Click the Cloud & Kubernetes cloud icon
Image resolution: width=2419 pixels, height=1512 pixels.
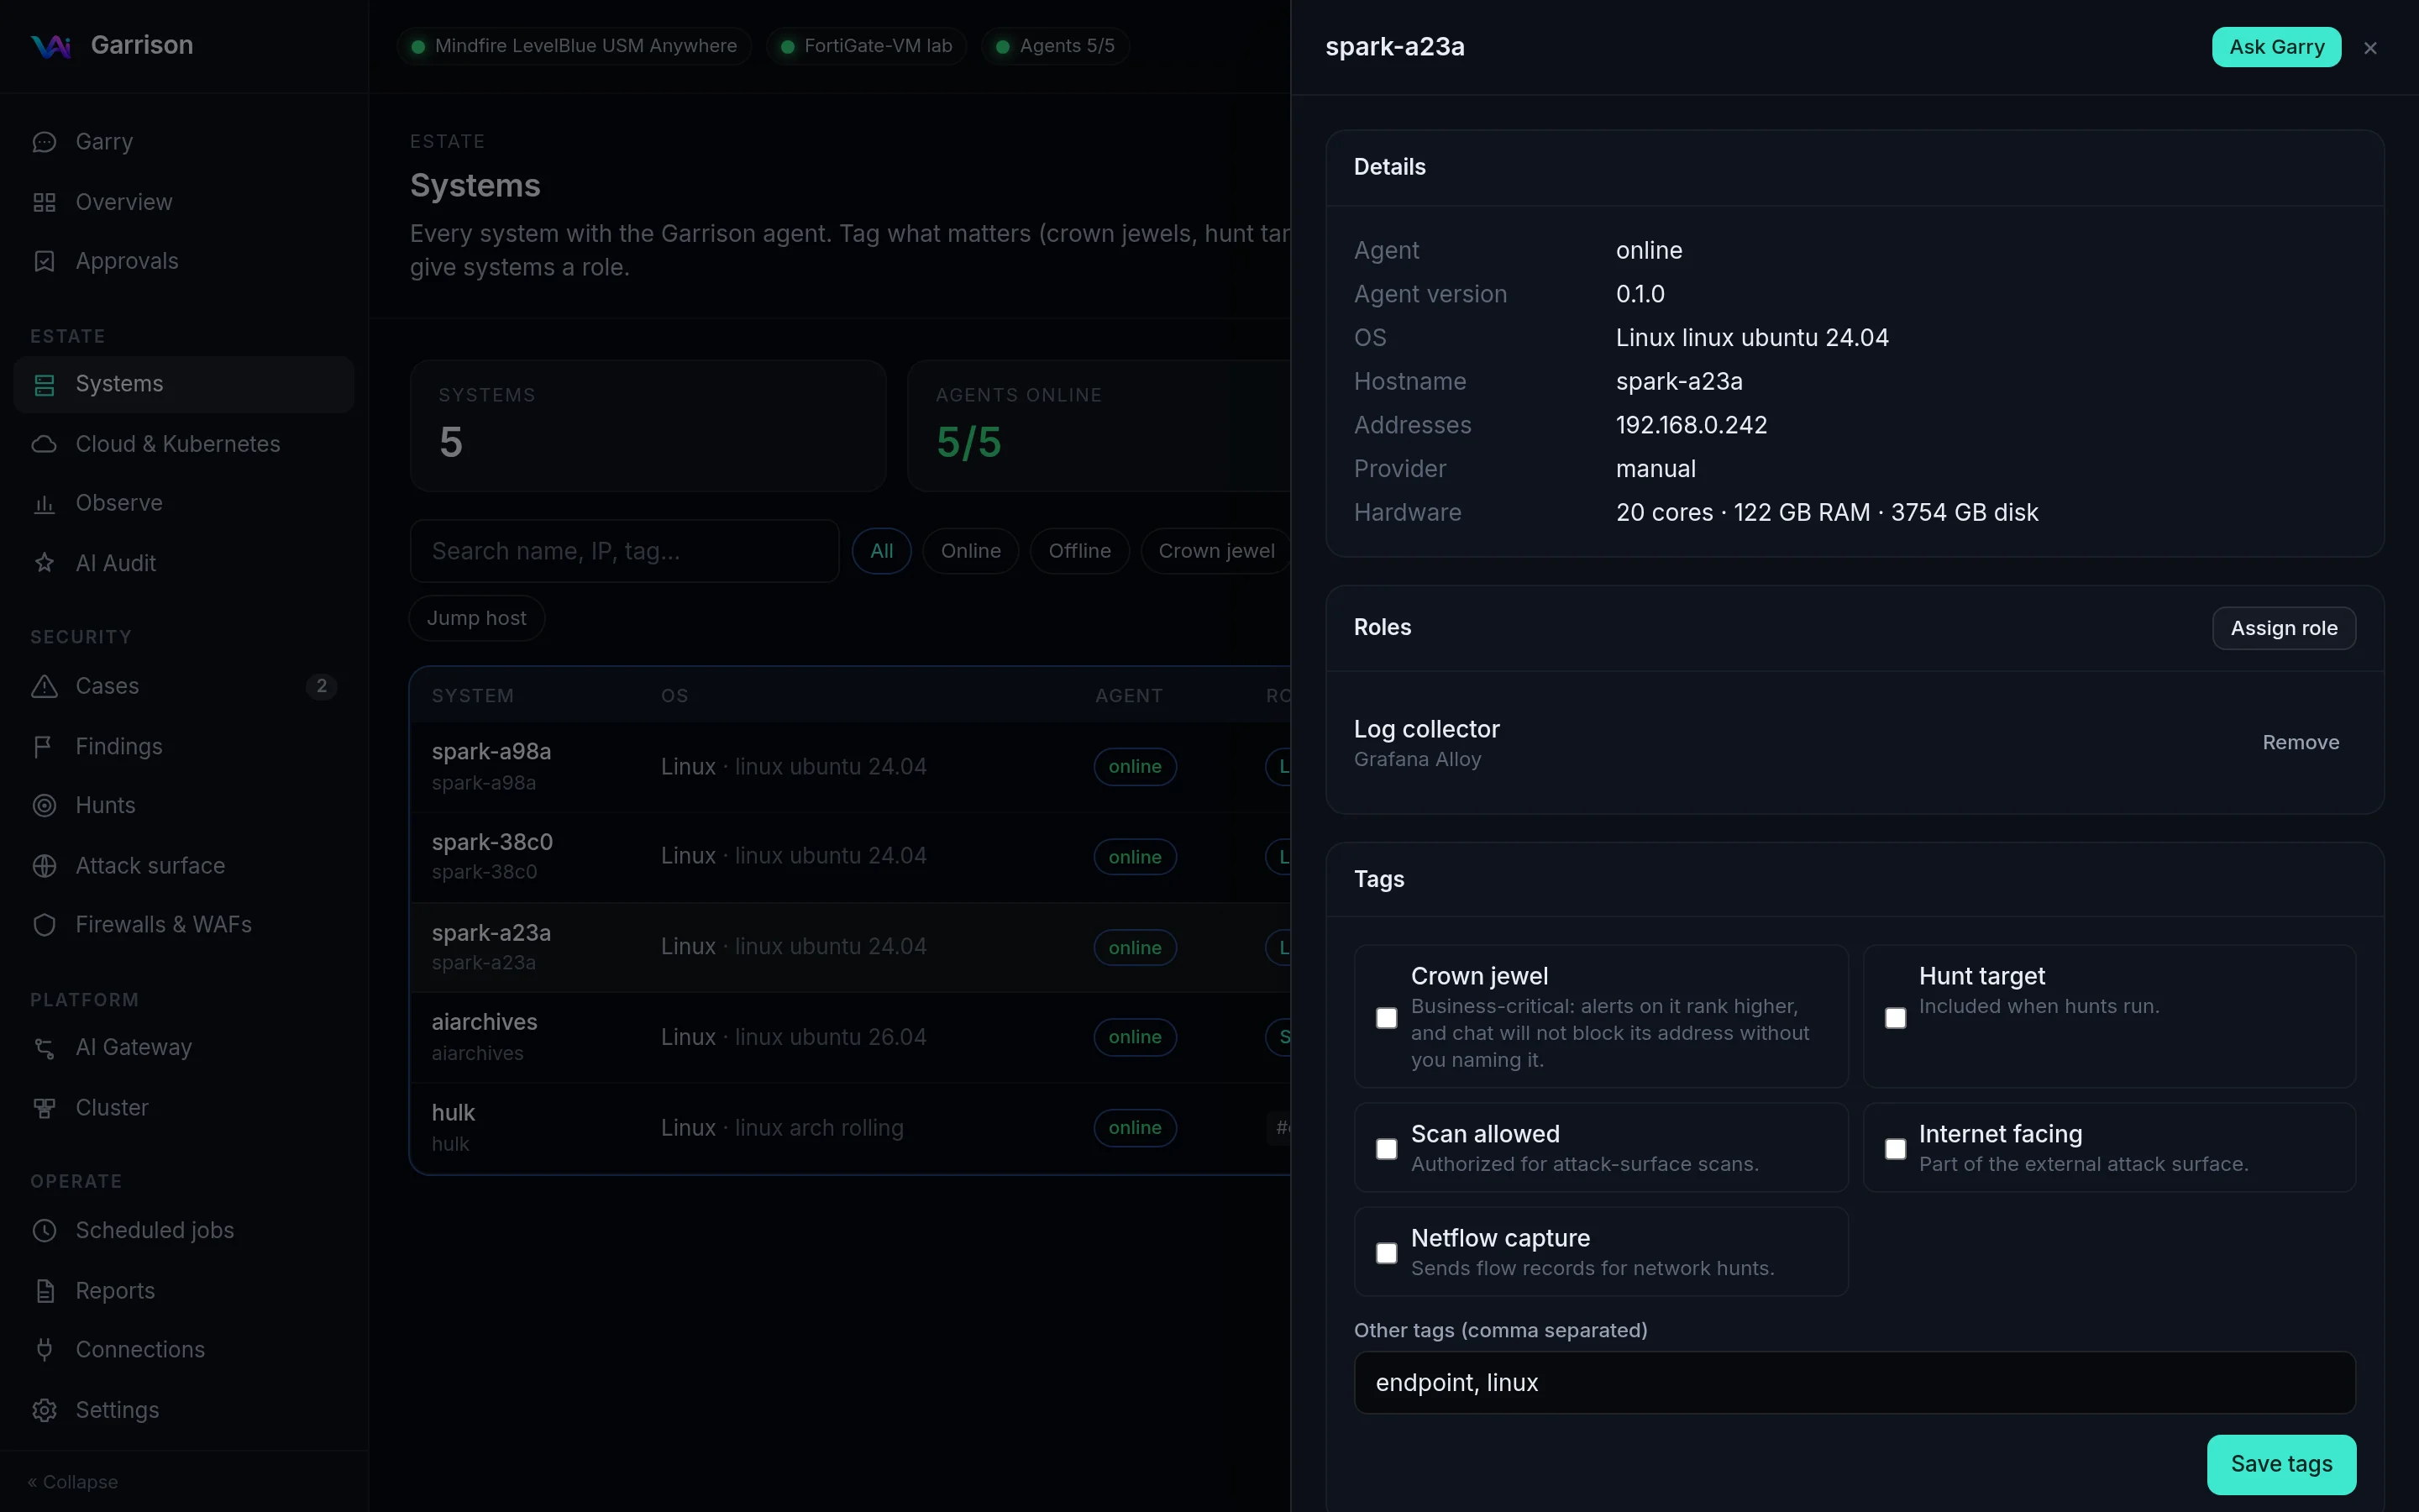pos(44,444)
